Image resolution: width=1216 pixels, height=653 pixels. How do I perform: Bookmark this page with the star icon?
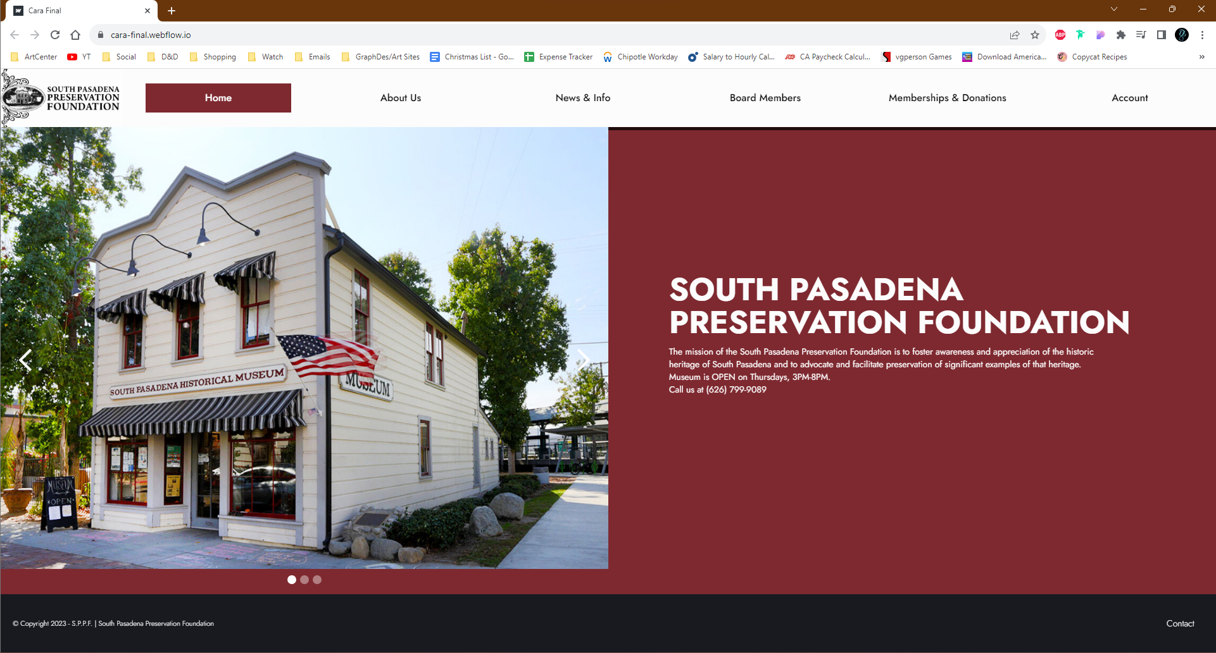1035,35
